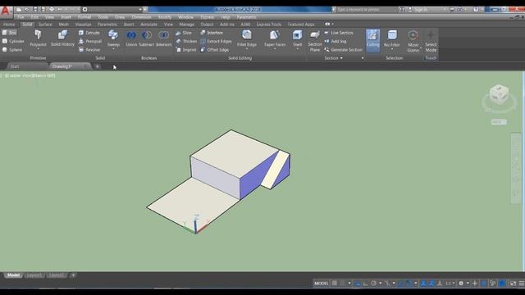The width and height of the screenshot is (525, 295).
Task: Open the AutoCAD application menu logo
Action: [x=6, y=11]
